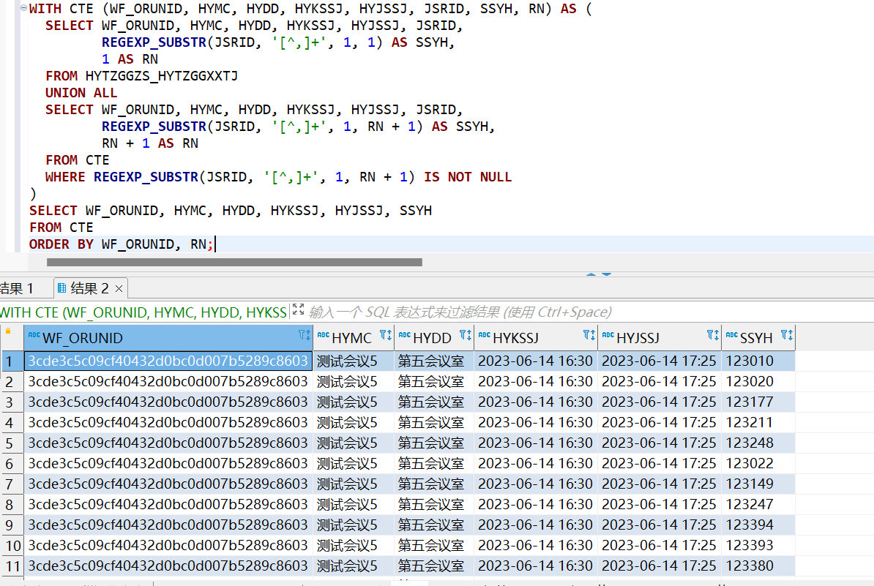Select SSYH cell 123393
This screenshot has width=874, height=586.
coord(758,545)
